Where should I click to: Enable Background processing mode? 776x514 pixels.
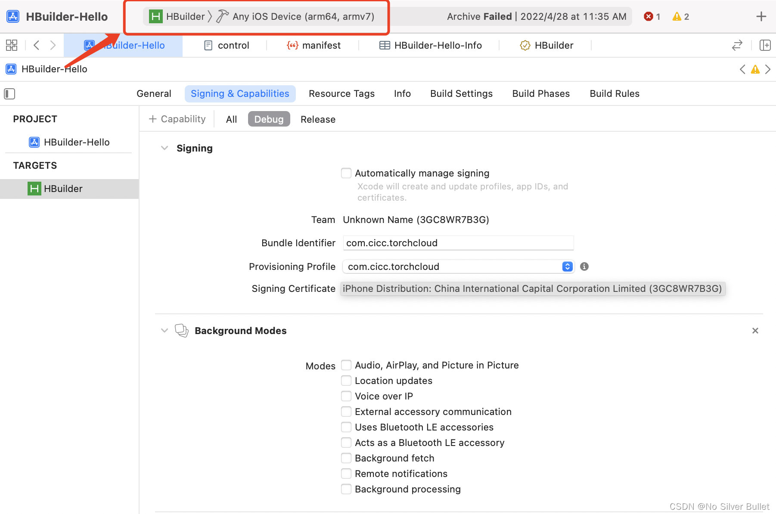(346, 489)
